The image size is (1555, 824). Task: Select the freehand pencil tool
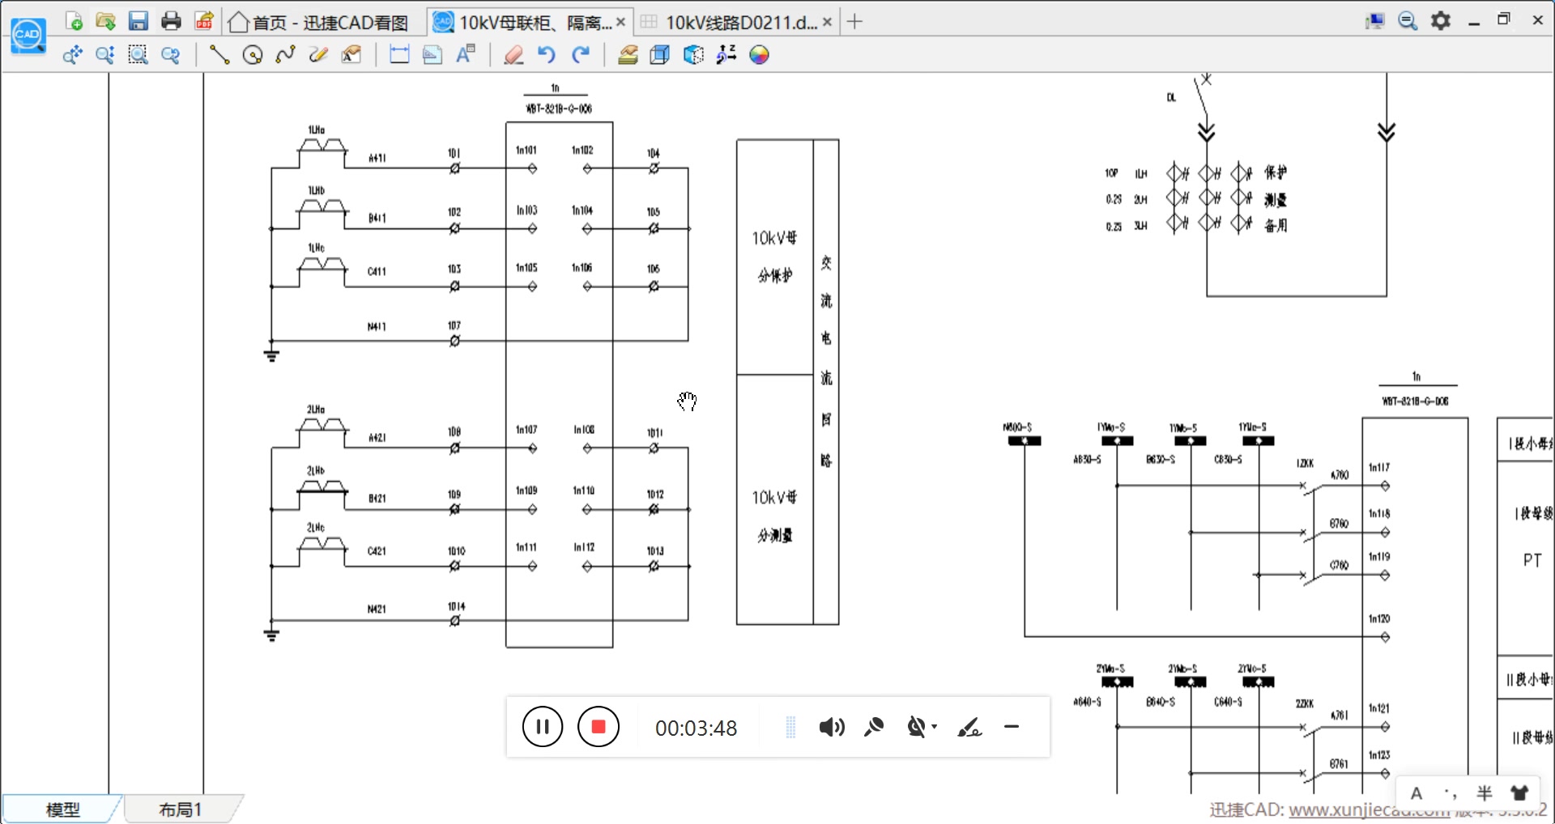(x=318, y=55)
